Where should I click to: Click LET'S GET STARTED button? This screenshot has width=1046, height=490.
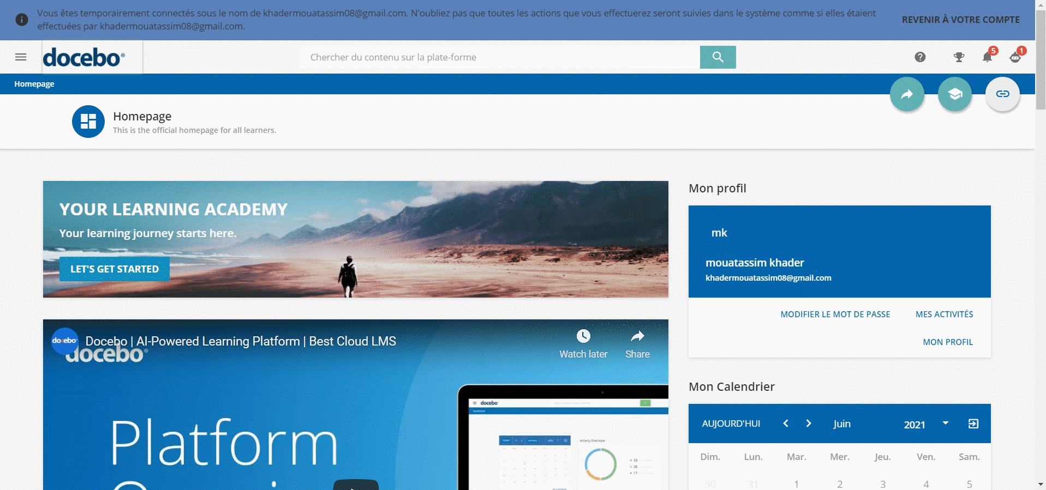pyautogui.click(x=115, y=269)
